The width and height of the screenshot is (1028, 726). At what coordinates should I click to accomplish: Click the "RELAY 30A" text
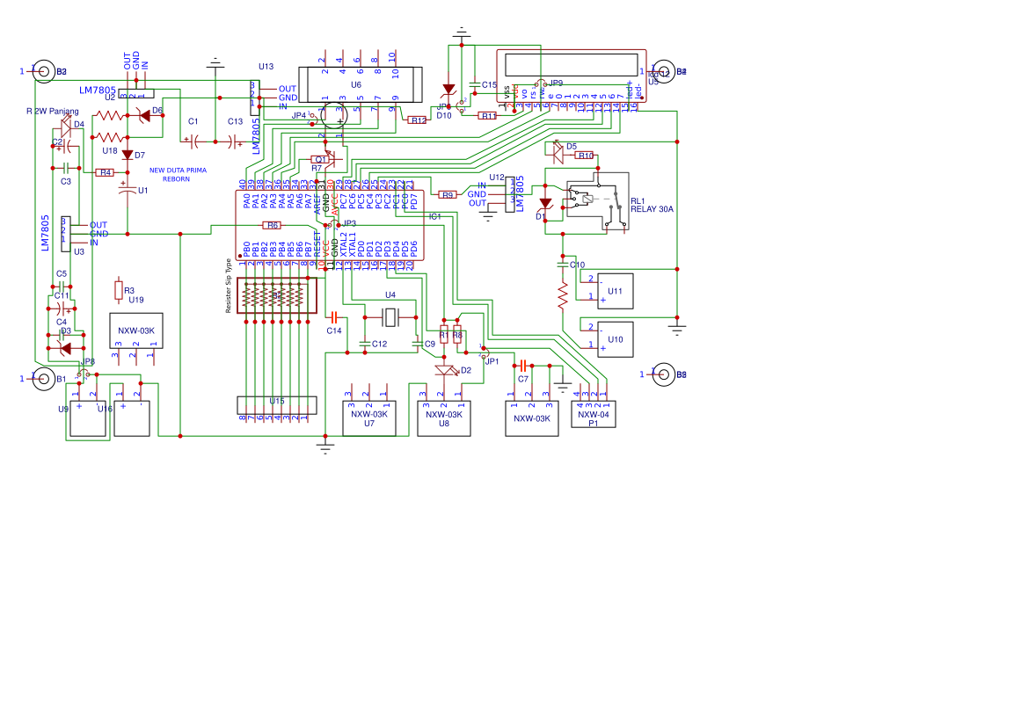(652, 210)
